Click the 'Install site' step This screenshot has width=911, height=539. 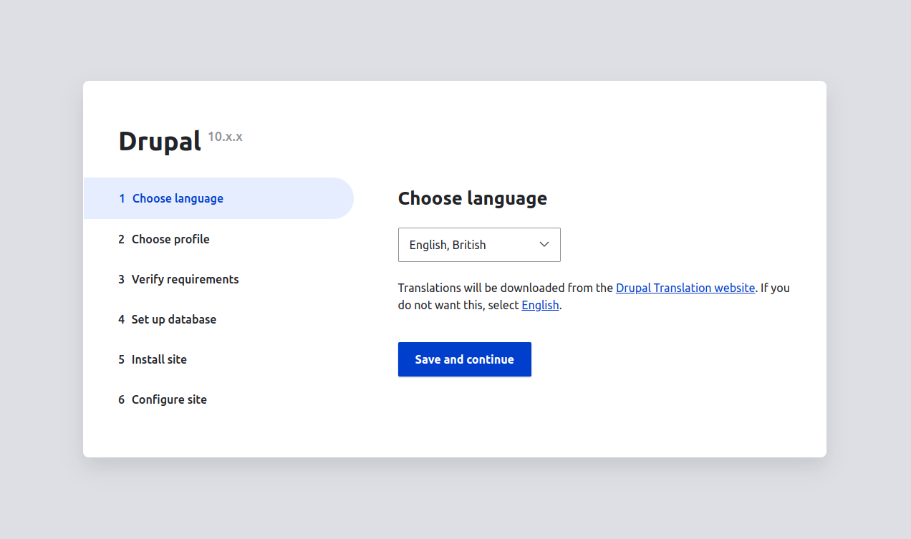[x=159, y=359]
